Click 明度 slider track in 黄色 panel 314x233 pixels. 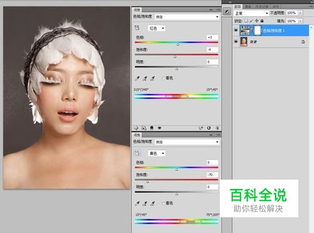click(x=176, y=192)
